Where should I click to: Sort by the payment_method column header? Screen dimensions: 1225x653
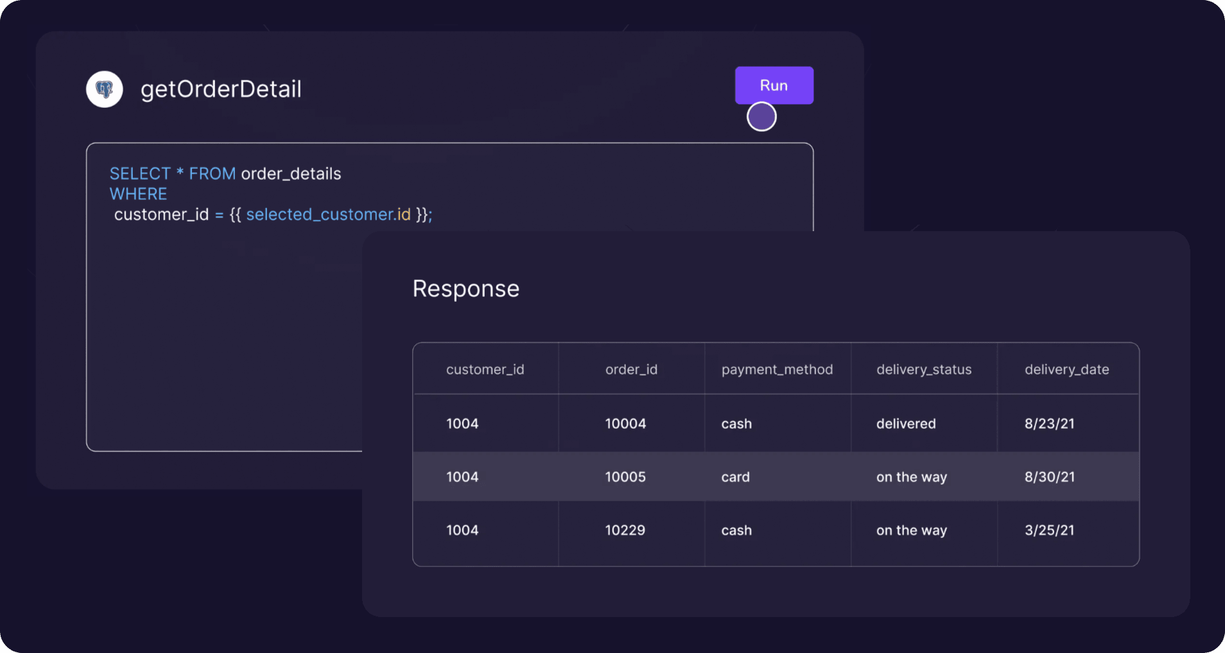(777, 369)
